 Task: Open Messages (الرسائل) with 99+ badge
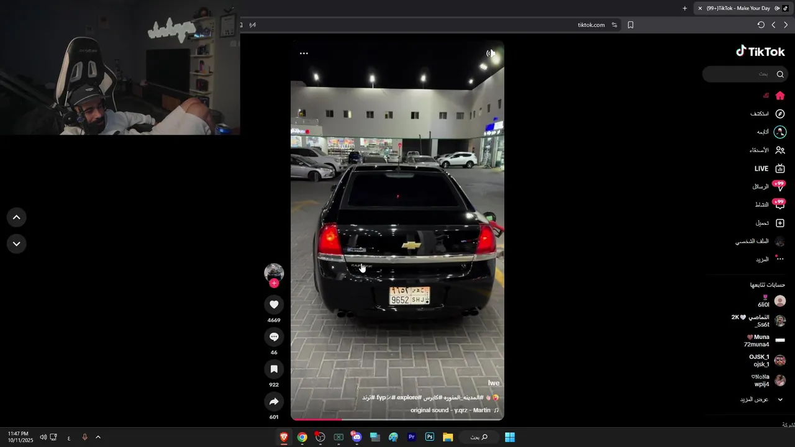769,186
